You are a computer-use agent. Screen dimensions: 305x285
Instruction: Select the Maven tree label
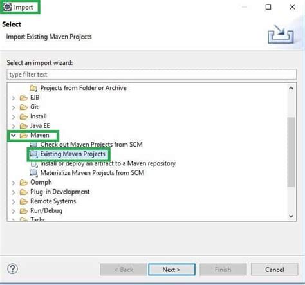tap(40, 135)
